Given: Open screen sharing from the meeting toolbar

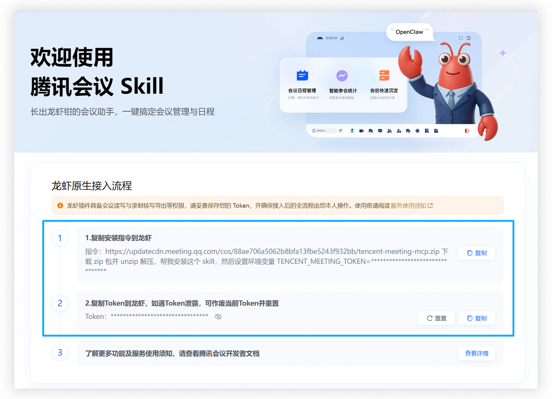Looking at the screenshot, I should (380, 131).
